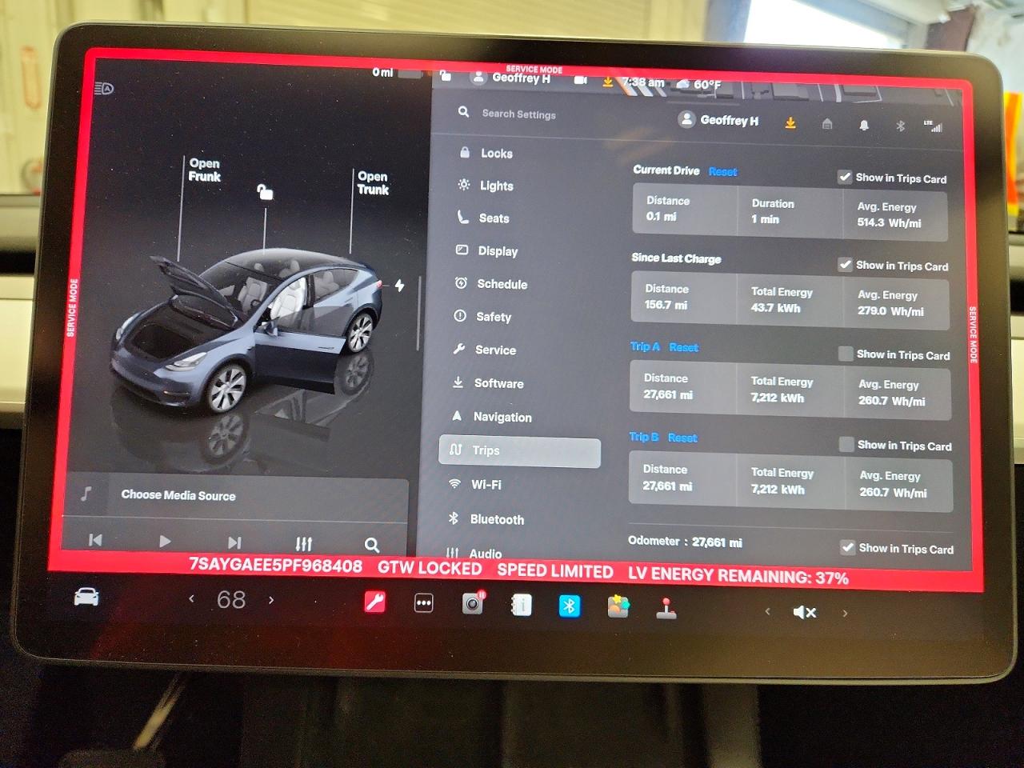Open charging via the lightning bolt icon
This screenshot has width=1024, height=768.
coord(399,286)
